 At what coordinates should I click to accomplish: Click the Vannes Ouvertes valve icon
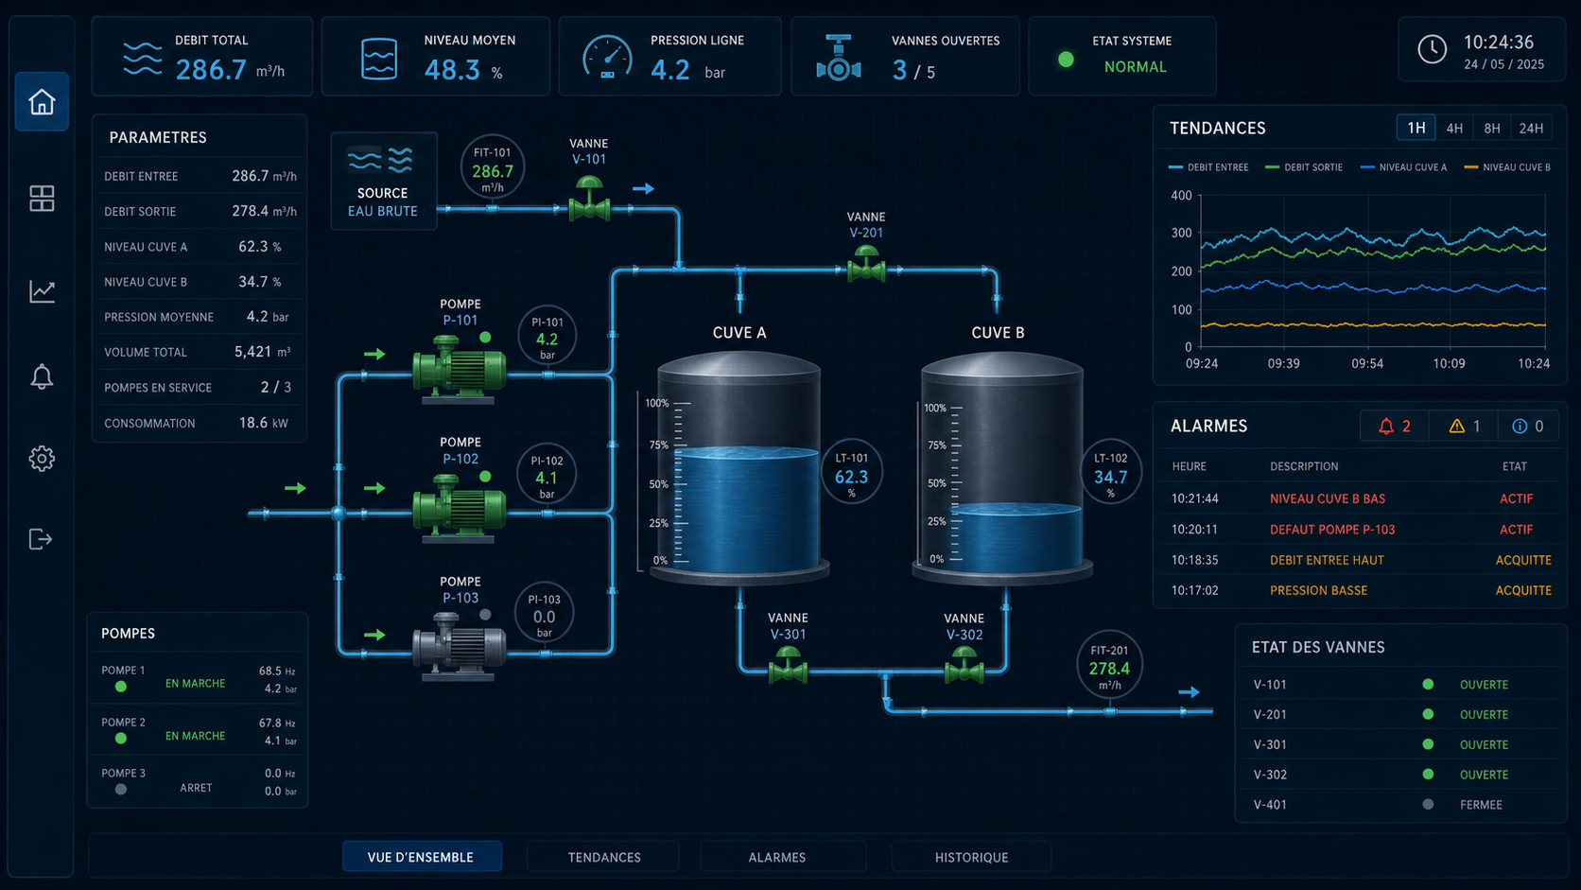pyautogui.click(x=839, y=58)
